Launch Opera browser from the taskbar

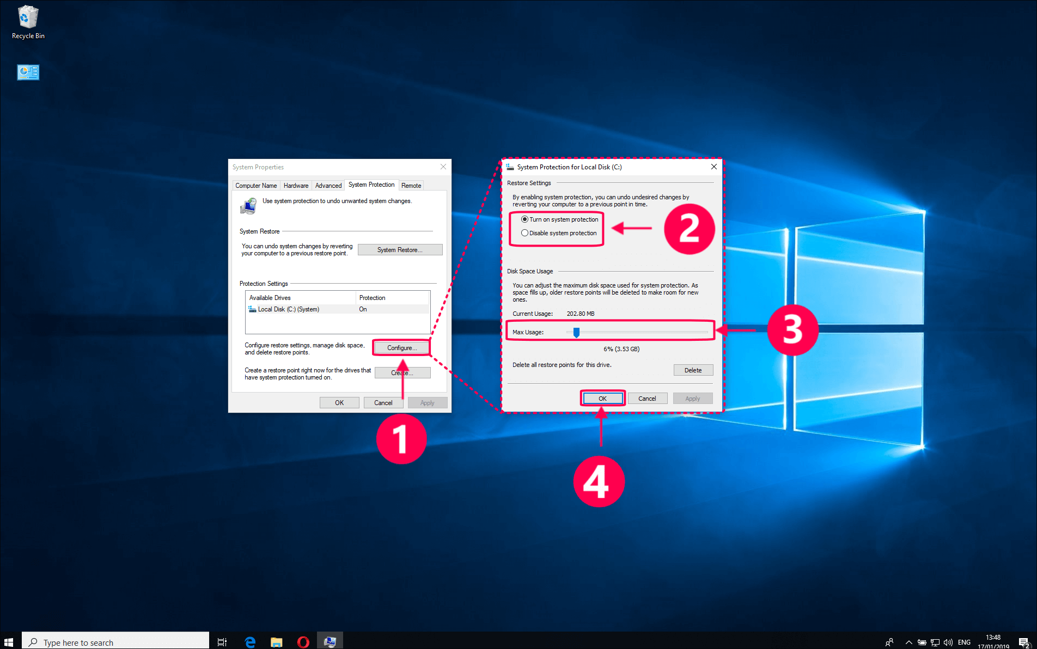303,641
